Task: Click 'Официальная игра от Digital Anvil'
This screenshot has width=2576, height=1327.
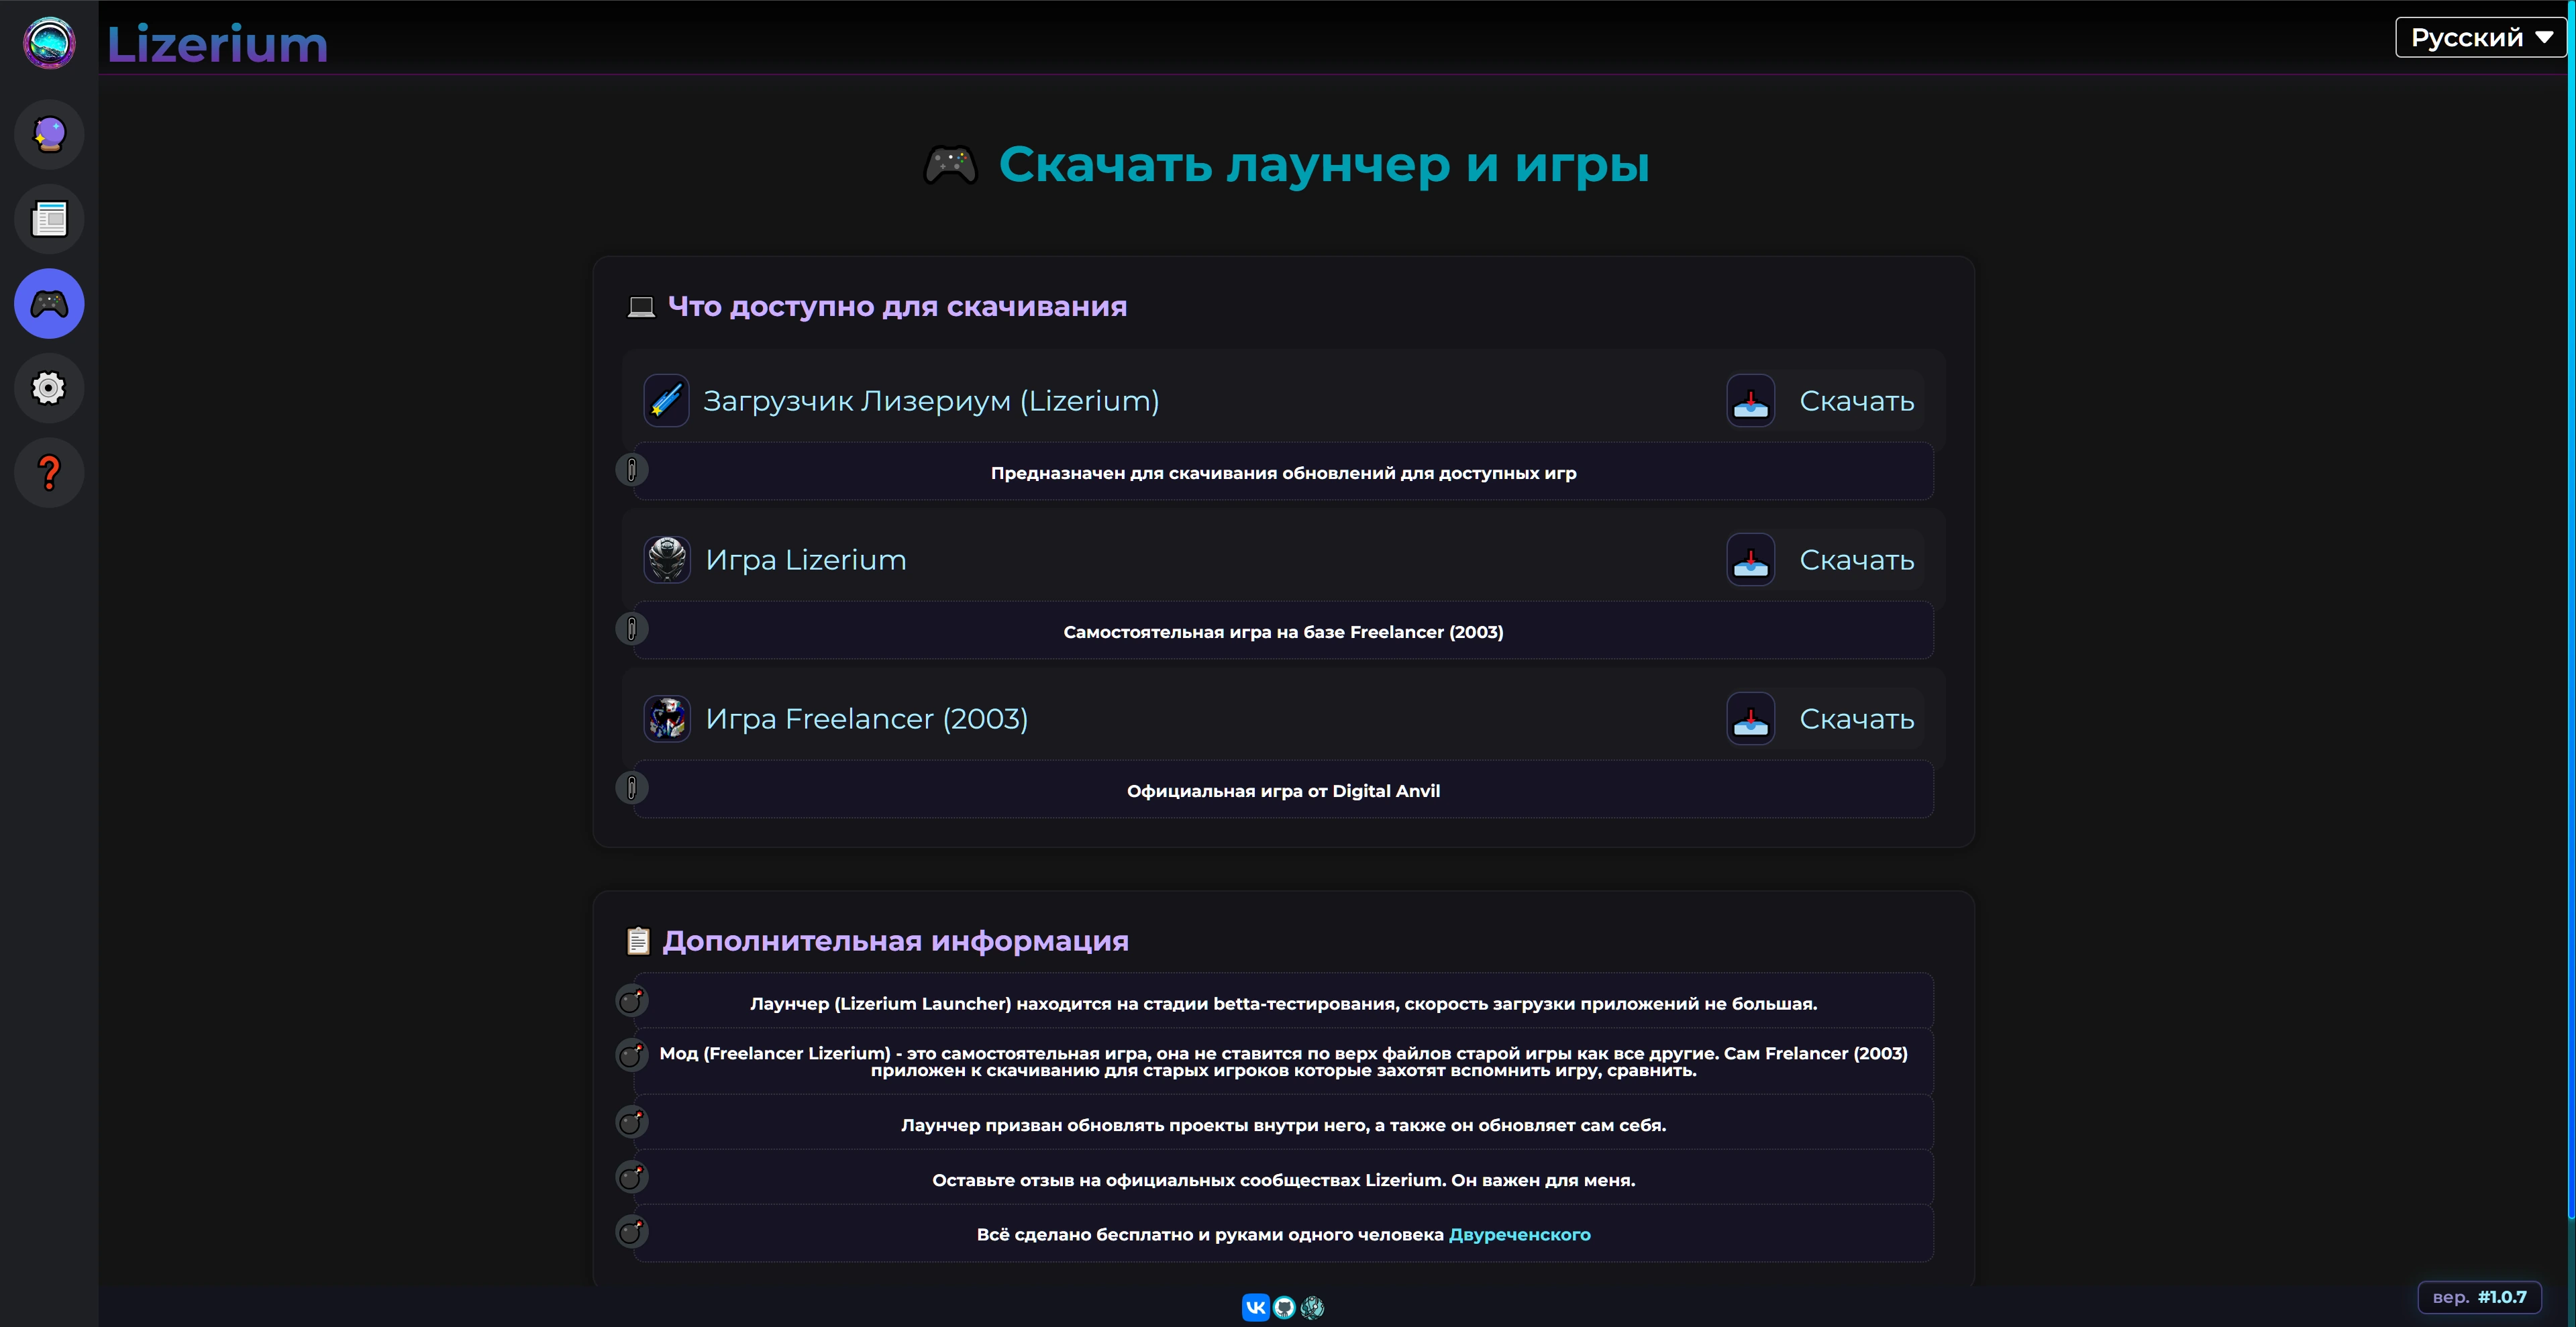Action: [1284, 791]
